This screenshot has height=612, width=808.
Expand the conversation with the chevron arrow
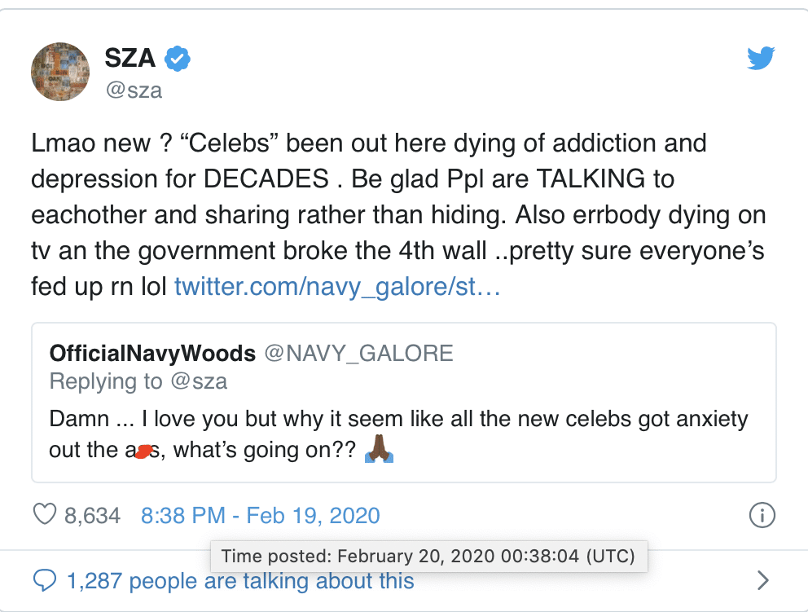pos(764,580)
